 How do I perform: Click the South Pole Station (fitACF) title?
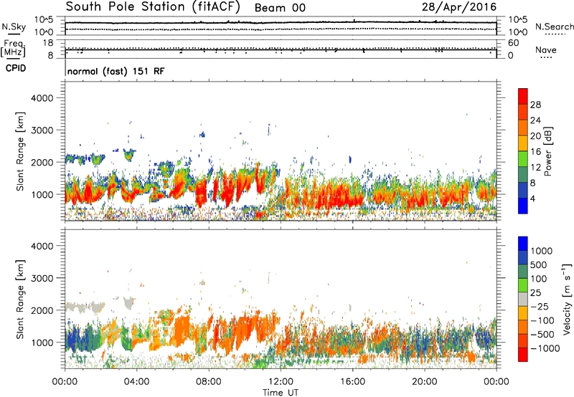153,6
